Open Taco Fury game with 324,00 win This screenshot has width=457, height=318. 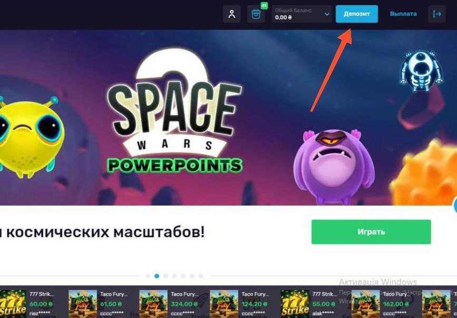(x=169, y=303)
